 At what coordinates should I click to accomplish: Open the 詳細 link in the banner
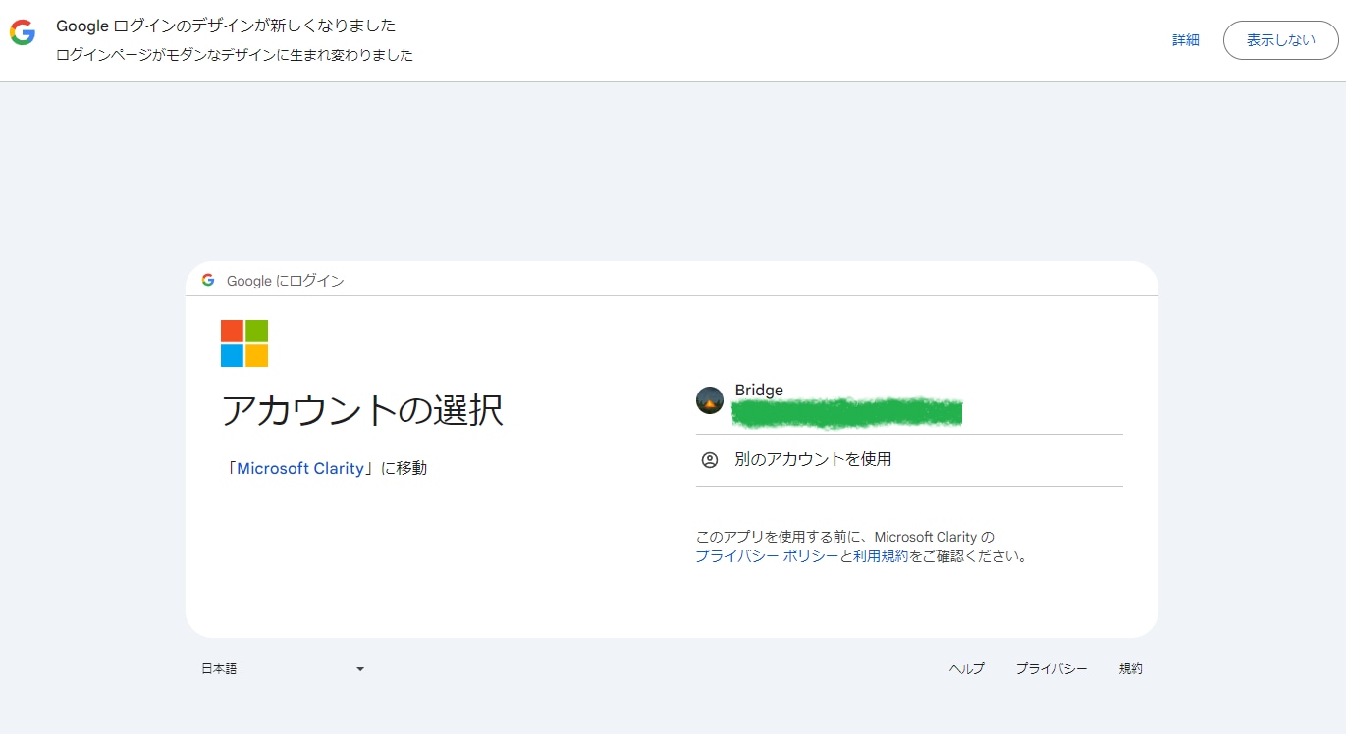[1186, 40]
